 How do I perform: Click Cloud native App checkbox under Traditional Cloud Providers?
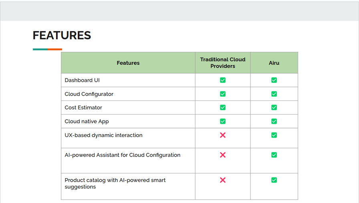[223, 121]
